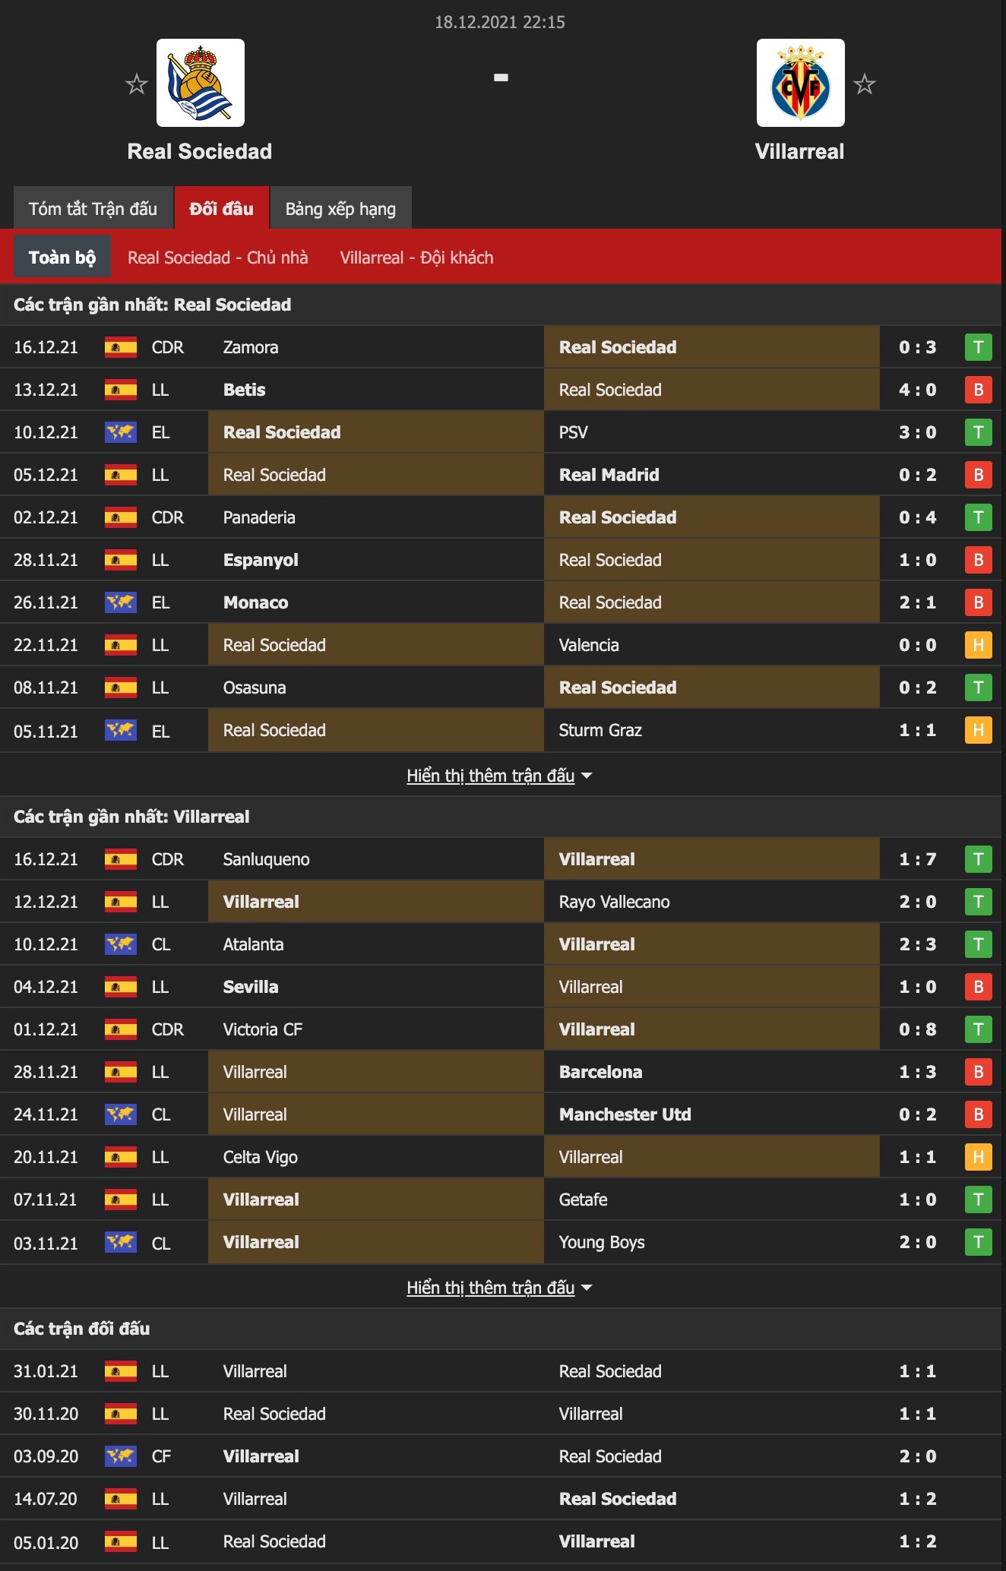Open the 31.01.21 head-to-head 1:1 score
1006x1571 pixels.
pos(918,1371)
